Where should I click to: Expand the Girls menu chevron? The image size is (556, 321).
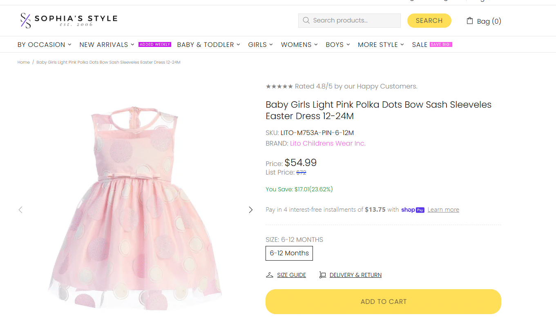(x=271, y=44)
